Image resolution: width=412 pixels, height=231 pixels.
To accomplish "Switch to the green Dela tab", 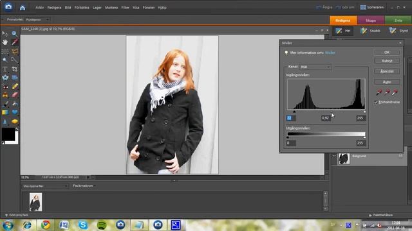I will click(398, 20).
